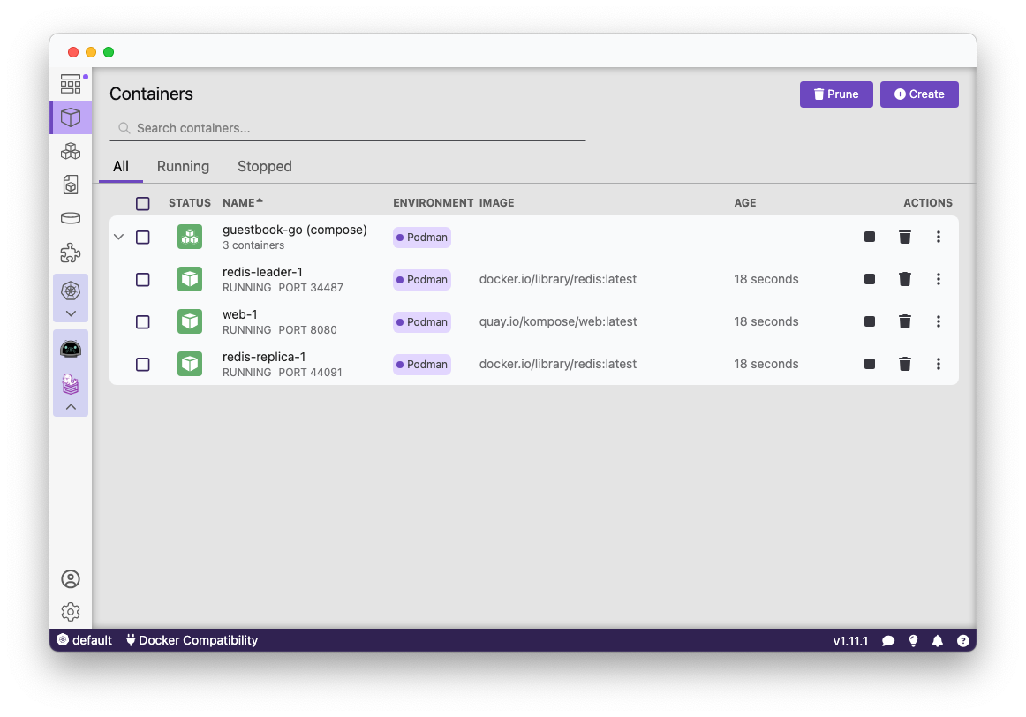This screenshot has width=1026, height=717.
Task: Open the Images section in sidebar
Action: 71,185
